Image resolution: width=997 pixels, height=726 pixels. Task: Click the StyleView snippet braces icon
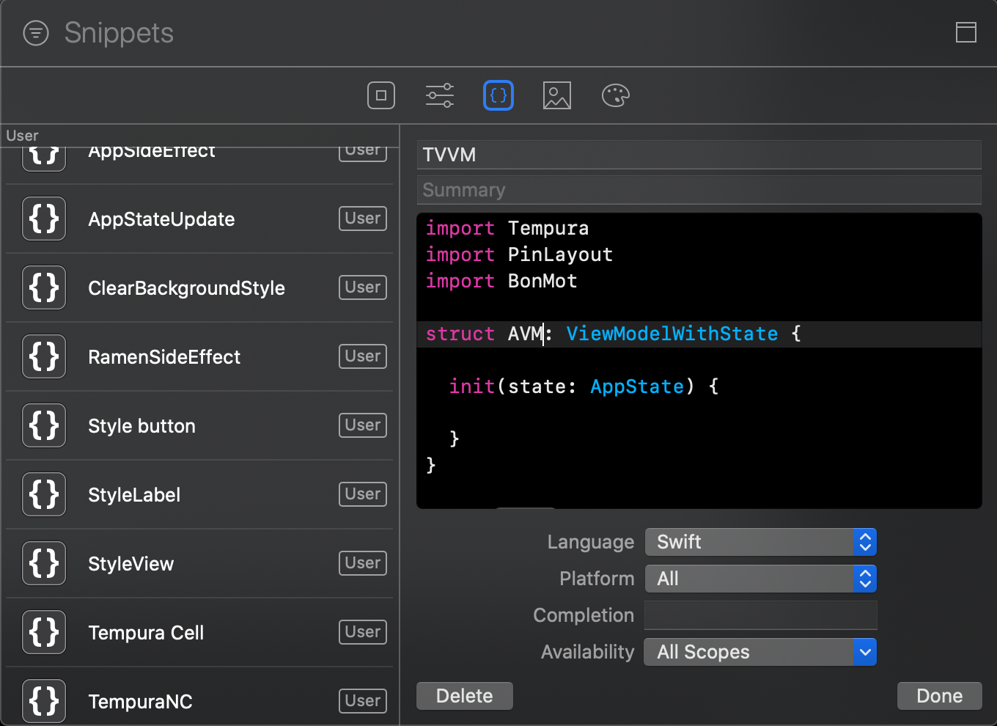(43, 563)
